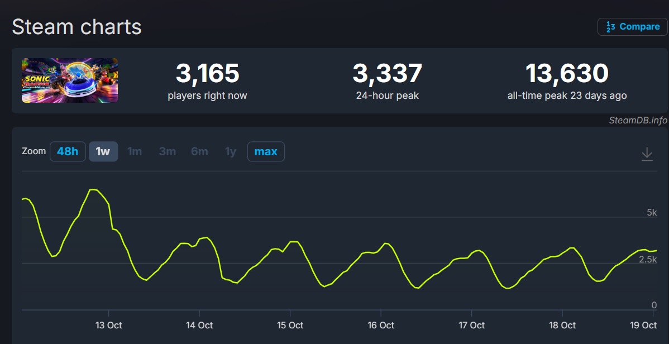The width and height of the screenshot is (669, 344).
Task: Select the 48h zoom range
Action: (68, 151)
